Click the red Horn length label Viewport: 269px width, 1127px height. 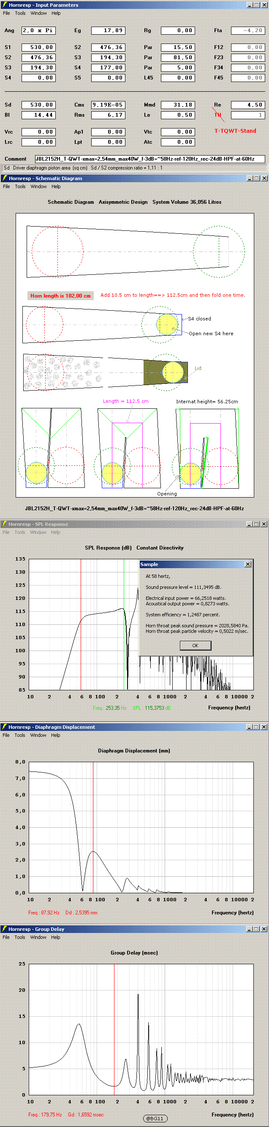click(60, 296)
